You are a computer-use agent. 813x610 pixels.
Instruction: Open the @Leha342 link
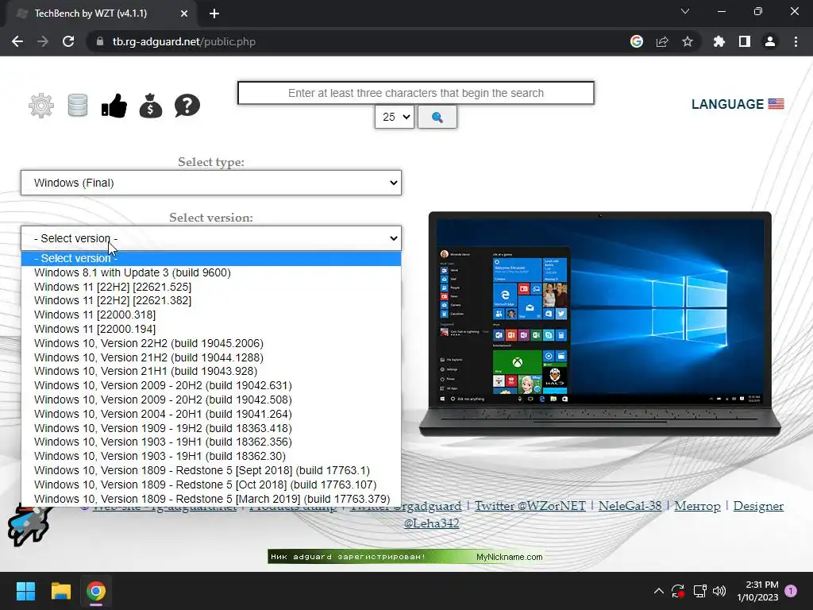(431, 523)
